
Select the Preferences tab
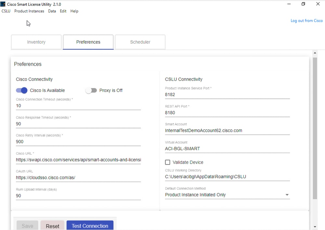[88, 42]
